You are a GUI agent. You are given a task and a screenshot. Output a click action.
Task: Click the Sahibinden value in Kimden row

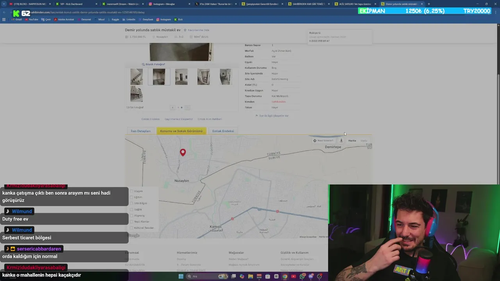point(279,102)
